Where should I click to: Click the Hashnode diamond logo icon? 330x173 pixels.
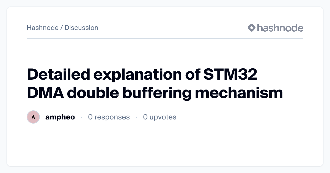(252, 28)
